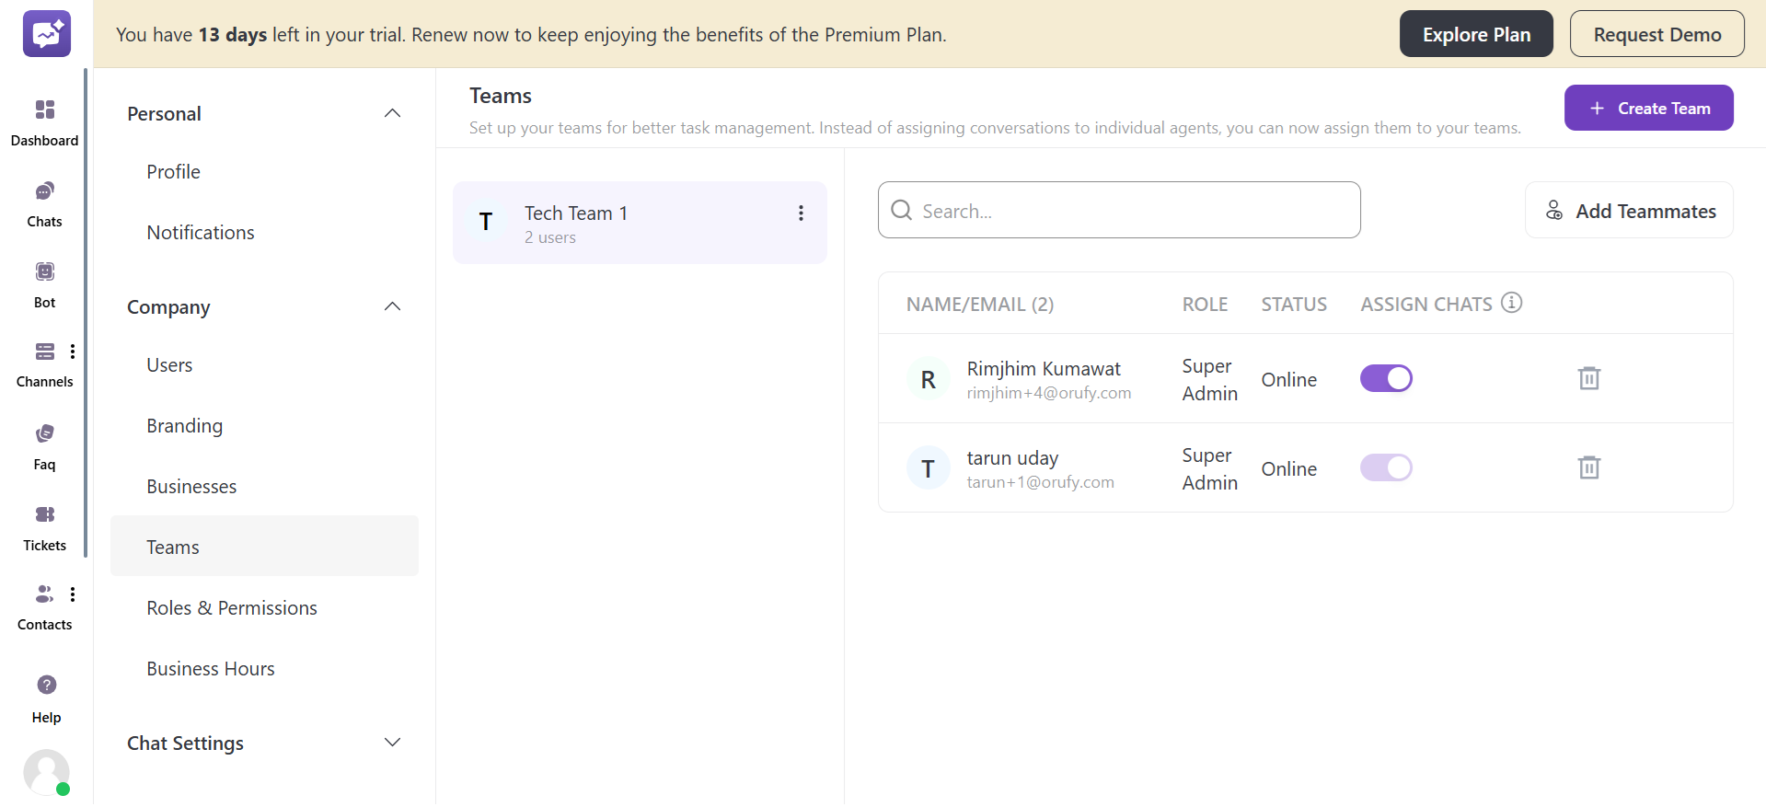Open the Tickets icon in sidebar
Image resolution: width=1766 pixels, height=807 pixels.
click(x=44, y=515)
